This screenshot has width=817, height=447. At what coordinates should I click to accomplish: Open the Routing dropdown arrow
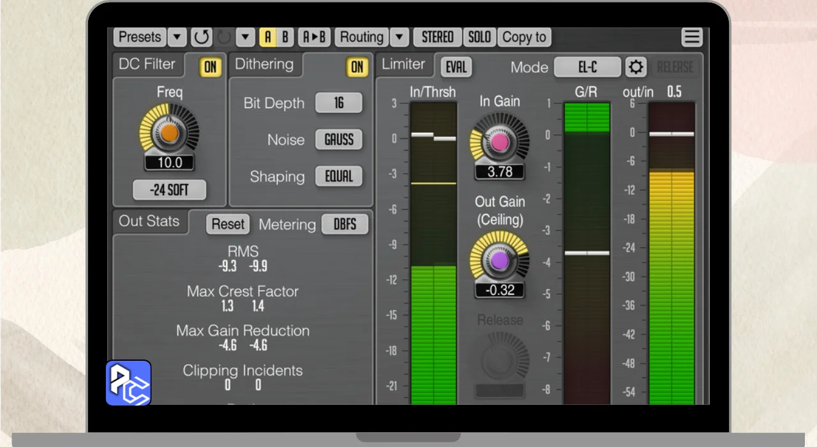pos(399,37)
